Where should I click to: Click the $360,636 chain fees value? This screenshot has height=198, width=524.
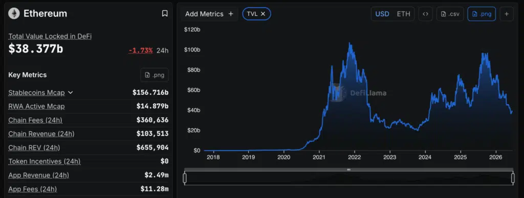click(152, 120)
